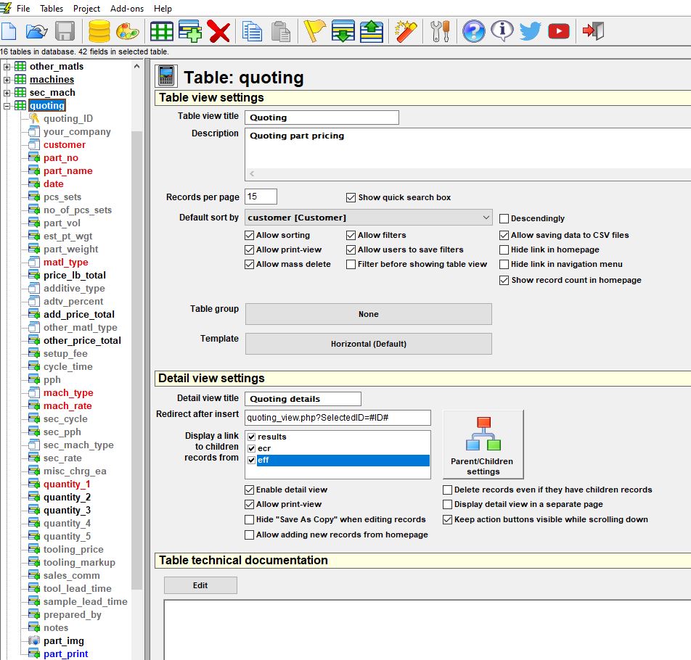Click the Twitter bird icon
Screen dimensions: 691x660
[x=530, y=31]
